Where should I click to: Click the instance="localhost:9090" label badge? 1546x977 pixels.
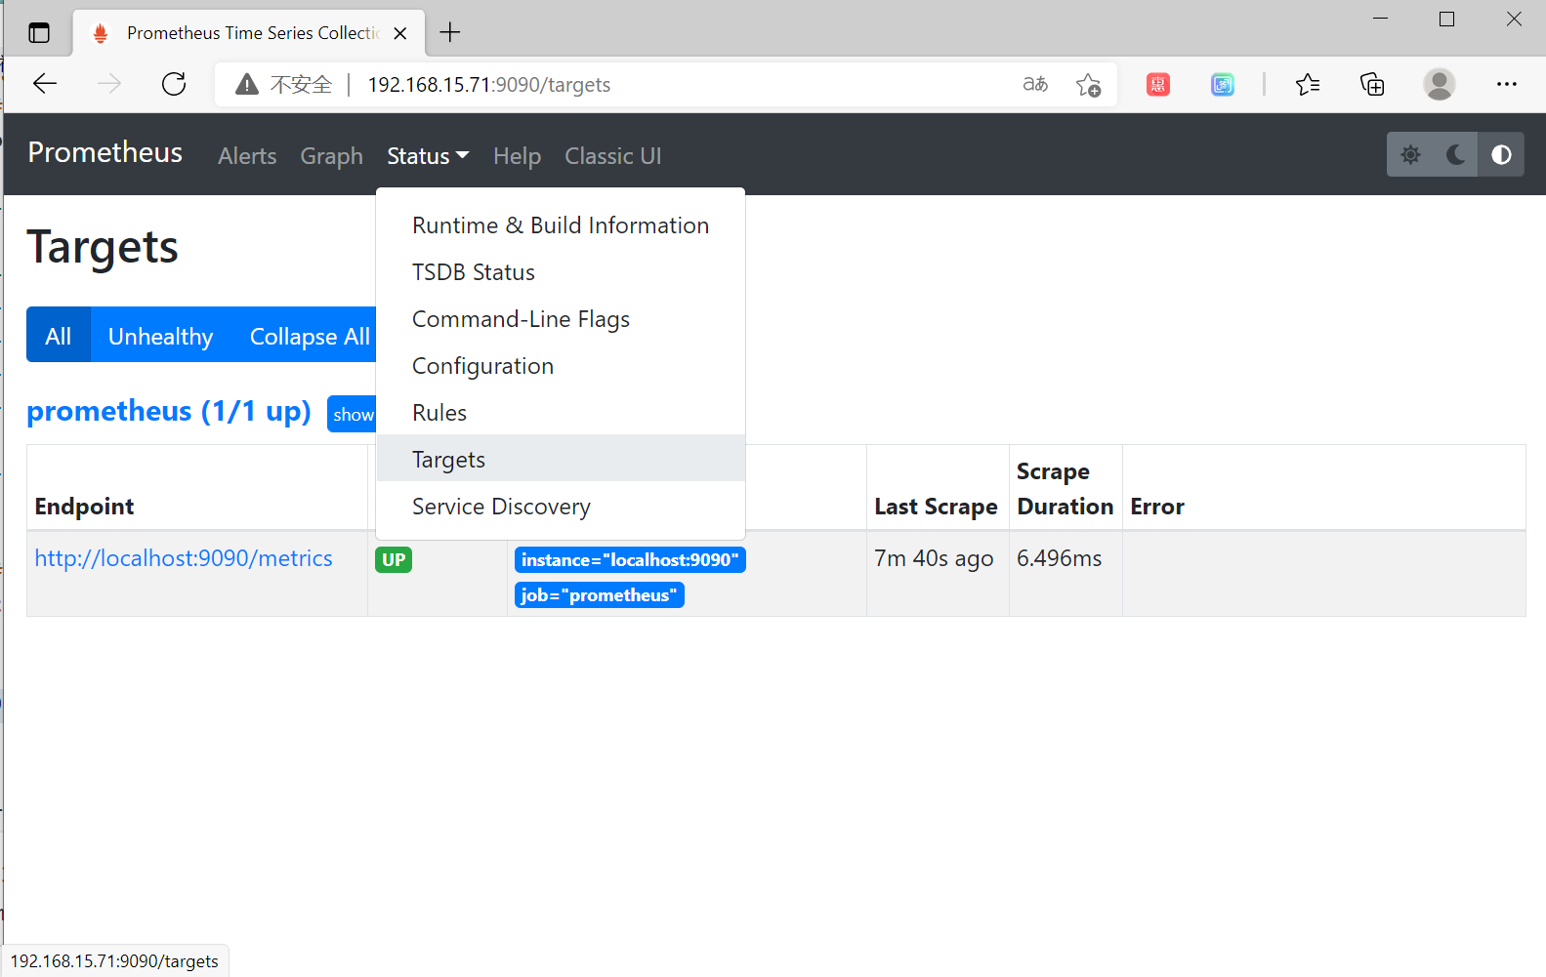click(630, 559)
